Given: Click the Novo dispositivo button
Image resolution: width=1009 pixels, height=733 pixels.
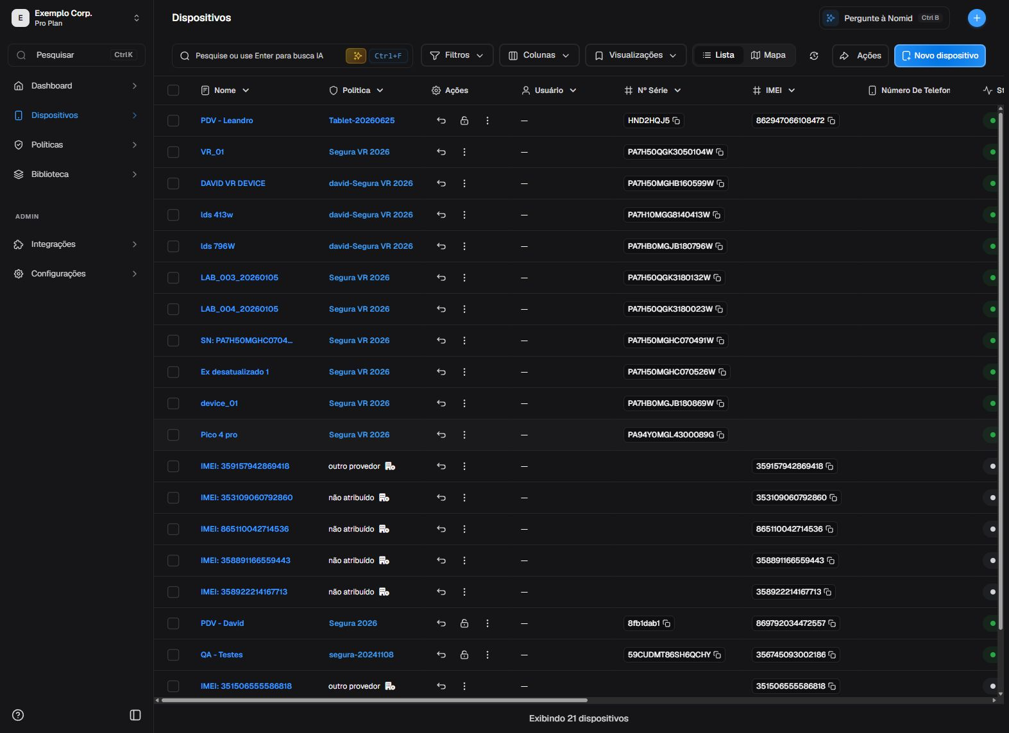Looking at the screenshot, I should (x=940, y=56).
